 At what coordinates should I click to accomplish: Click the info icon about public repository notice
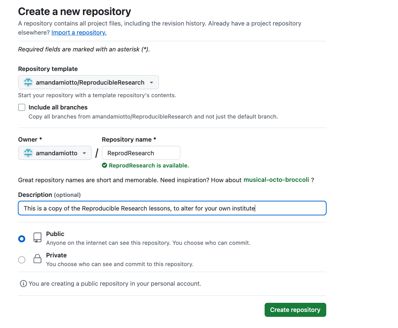[x=23, y=284]
